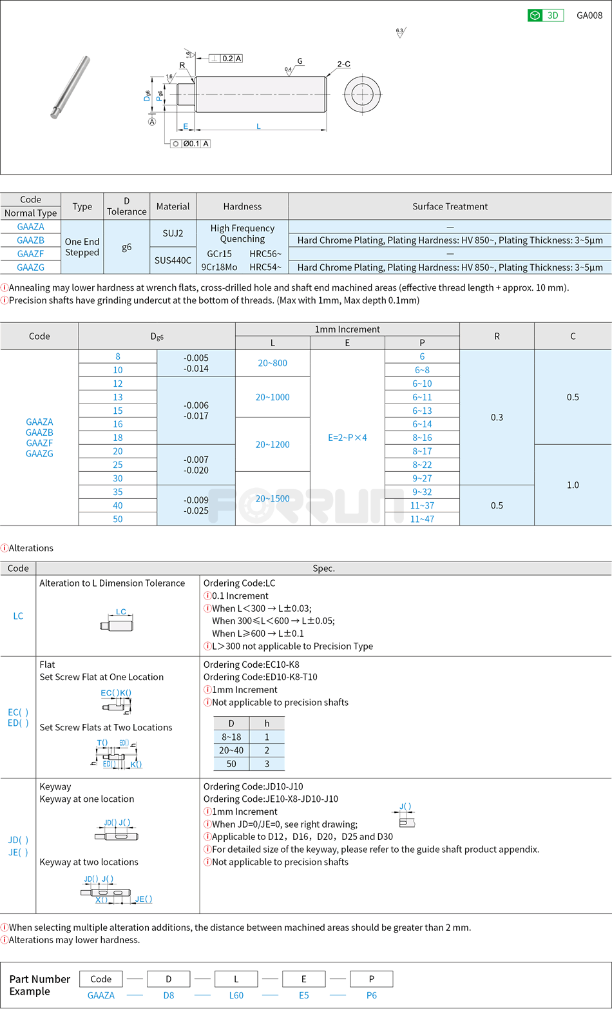
Task: Click the L range 20~1000 value
Action: pyautogui.click(x=273, y=397)
